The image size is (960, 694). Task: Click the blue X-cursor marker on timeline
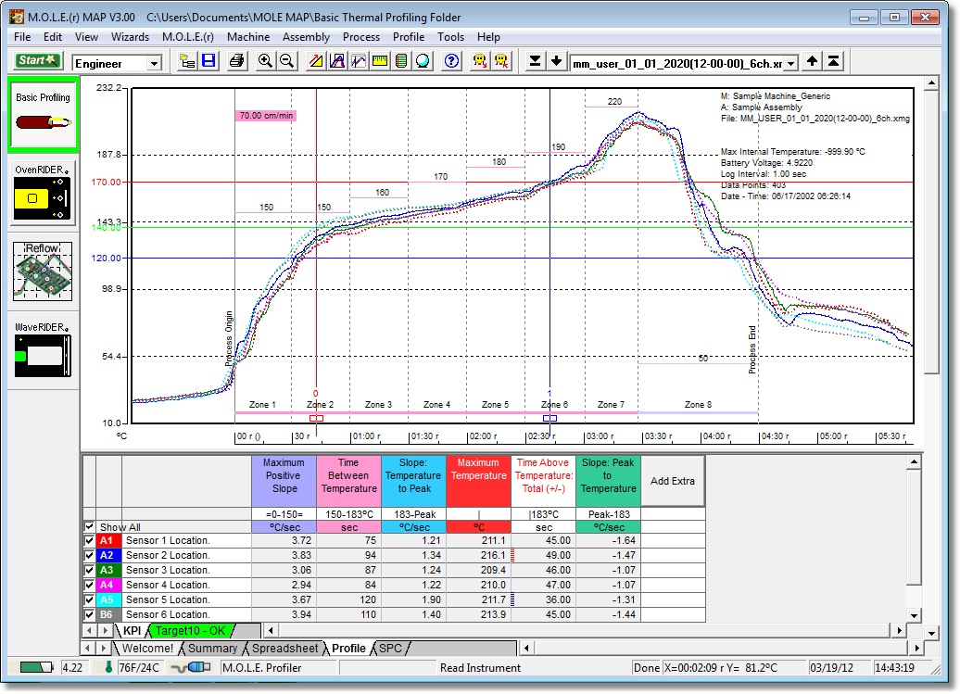point(549,419)
